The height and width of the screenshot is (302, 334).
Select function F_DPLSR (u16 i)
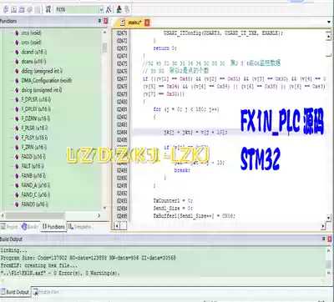click(36, 99)
